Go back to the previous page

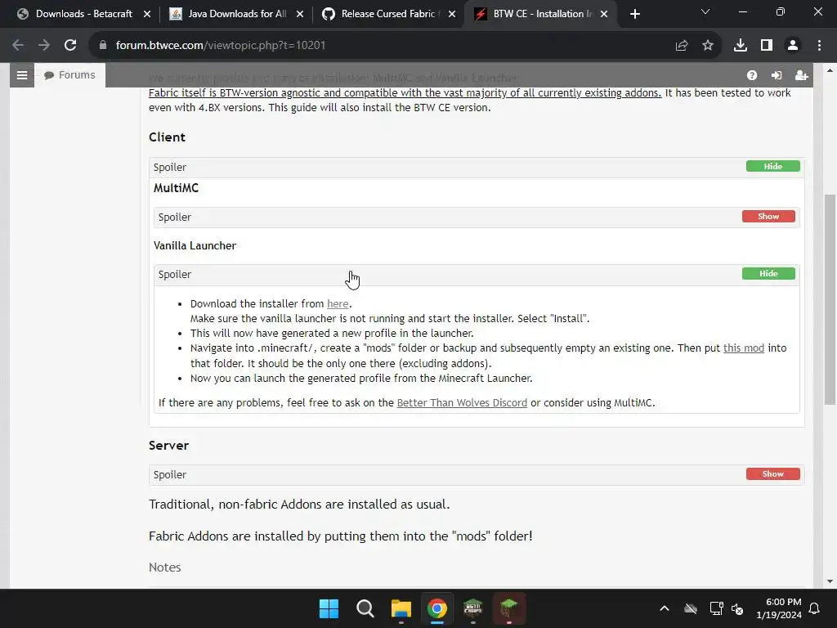coord(18,46)
